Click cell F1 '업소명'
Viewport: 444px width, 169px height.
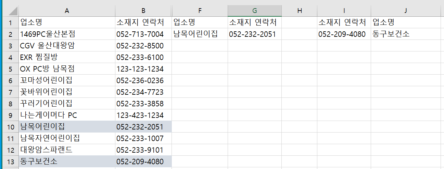(x=200, y=22)
